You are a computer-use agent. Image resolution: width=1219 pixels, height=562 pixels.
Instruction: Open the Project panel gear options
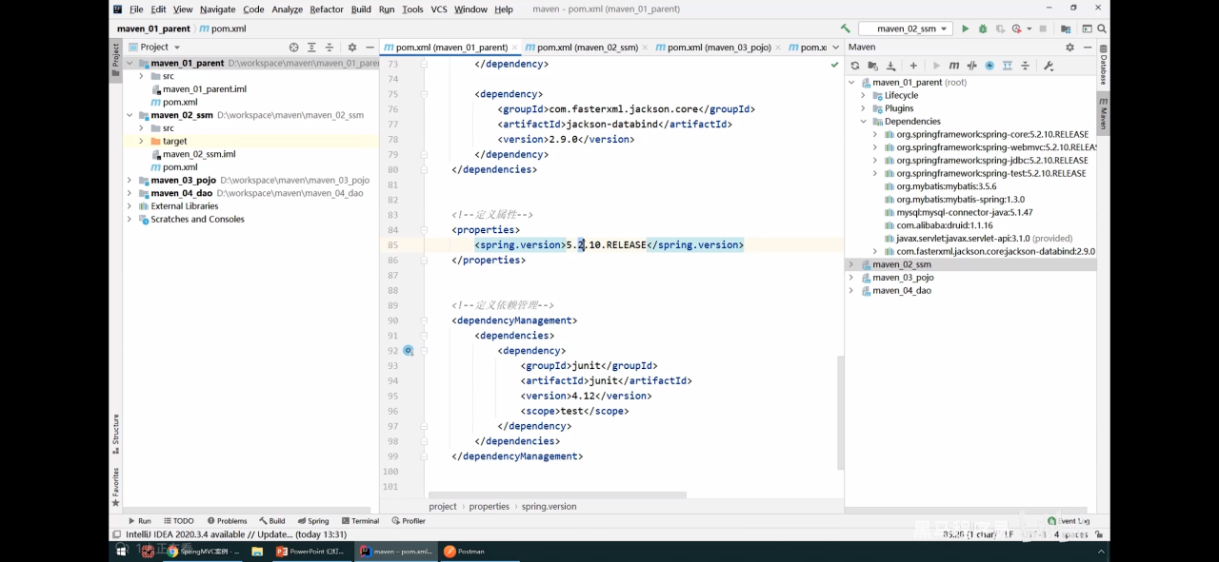tap(352, 47)
